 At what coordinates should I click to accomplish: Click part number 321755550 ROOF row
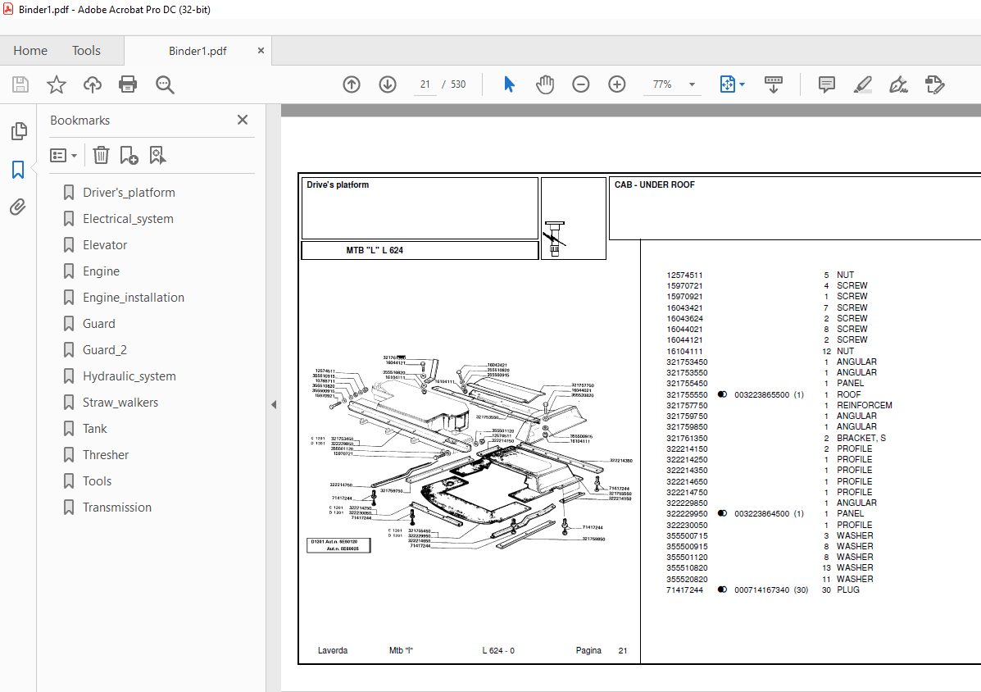tap(764, 395)
